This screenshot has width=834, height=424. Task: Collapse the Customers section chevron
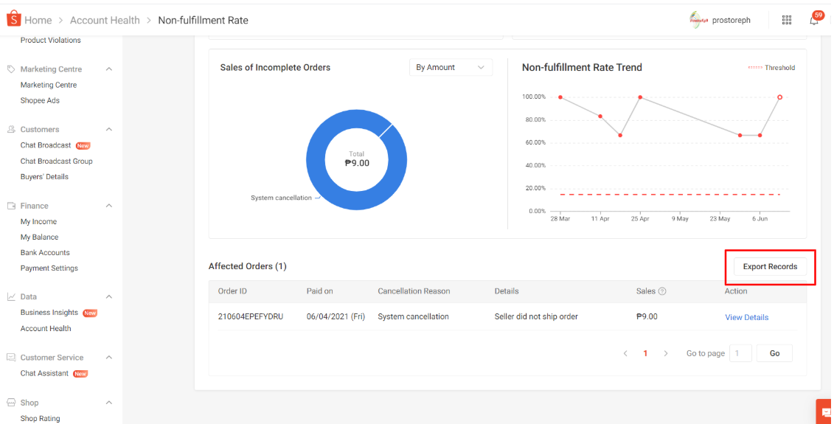(109, 129)
